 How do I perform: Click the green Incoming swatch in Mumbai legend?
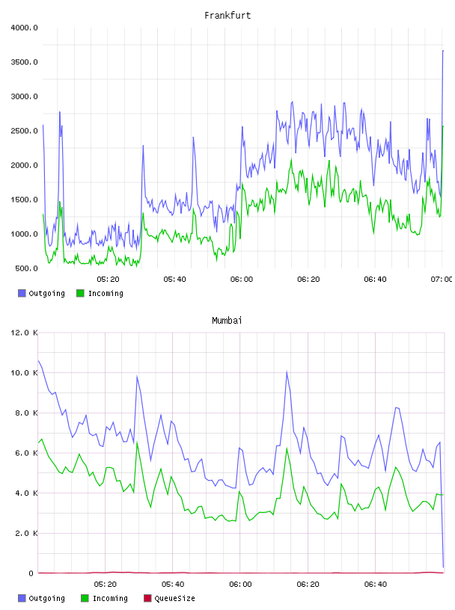(85, 598)
